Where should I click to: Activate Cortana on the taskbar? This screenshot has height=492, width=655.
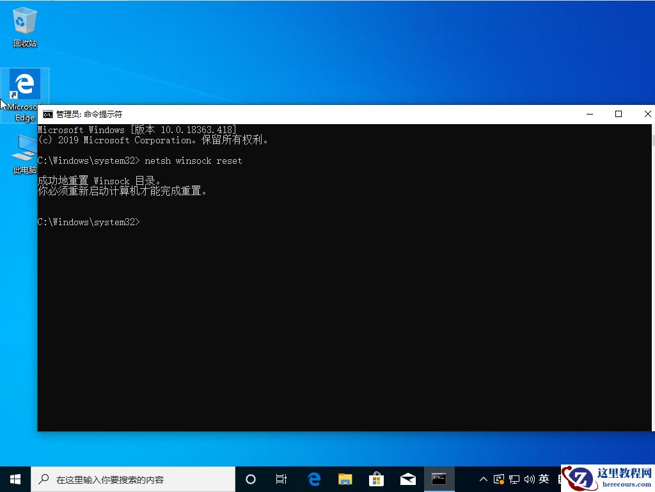[x=250, y=479]
